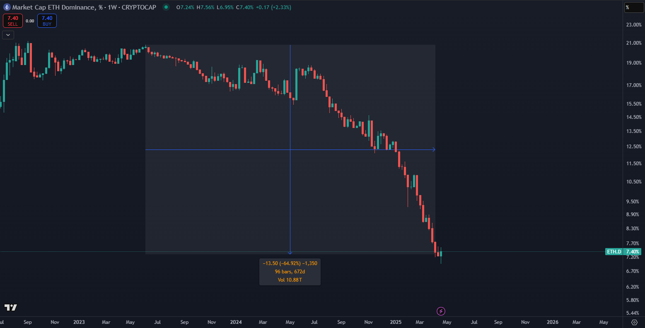This screenshot has width=645, height=328.
Task: Click the 7.40% current price label on the axis
Action: (x=632, y=252)
